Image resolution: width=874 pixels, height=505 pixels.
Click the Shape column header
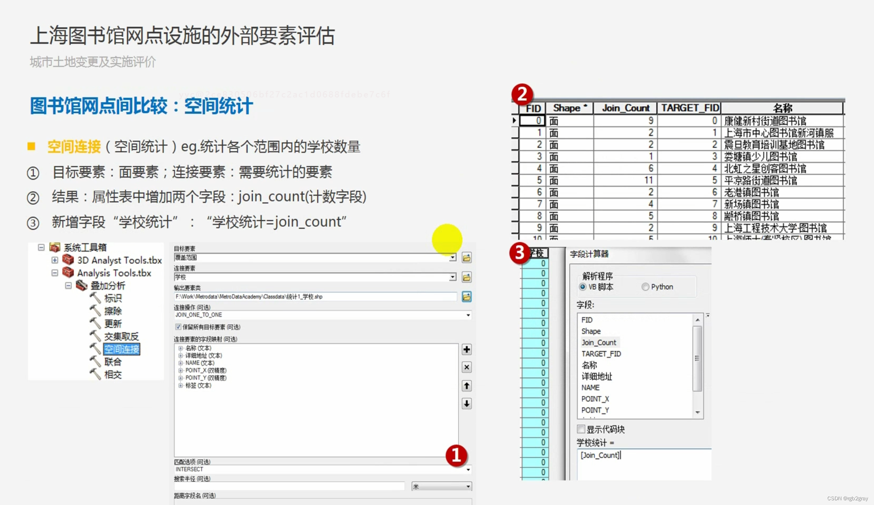(570, 108)
